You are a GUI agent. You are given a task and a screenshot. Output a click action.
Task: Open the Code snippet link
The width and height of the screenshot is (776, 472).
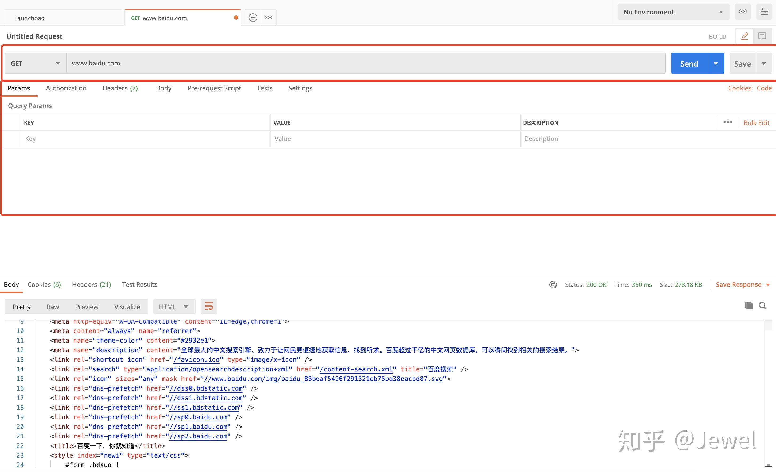764,88
